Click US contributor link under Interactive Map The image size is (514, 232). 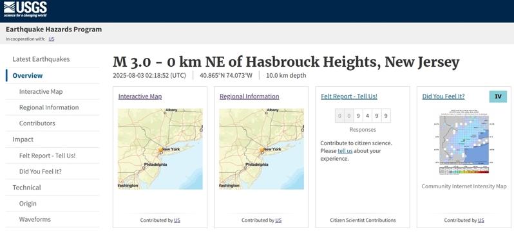[177, 220]
